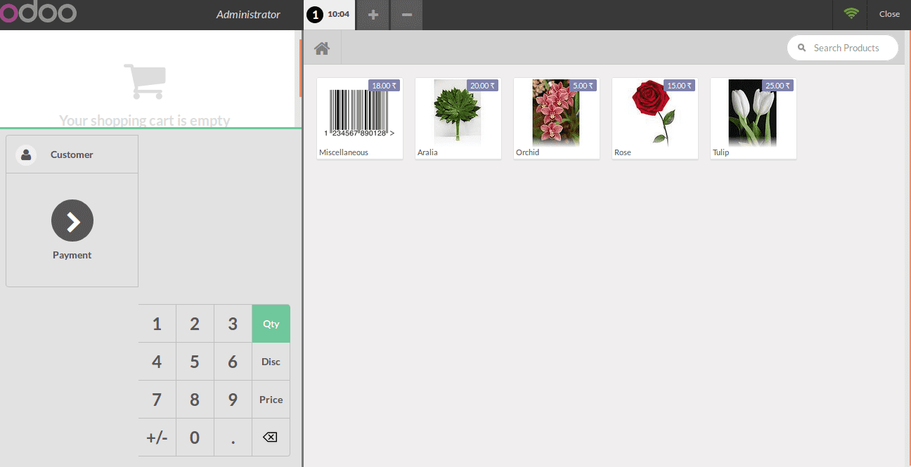Viewport: 911px width, 467px height.
Task: Add Tulip product to cart
Action: coord(754,118)
